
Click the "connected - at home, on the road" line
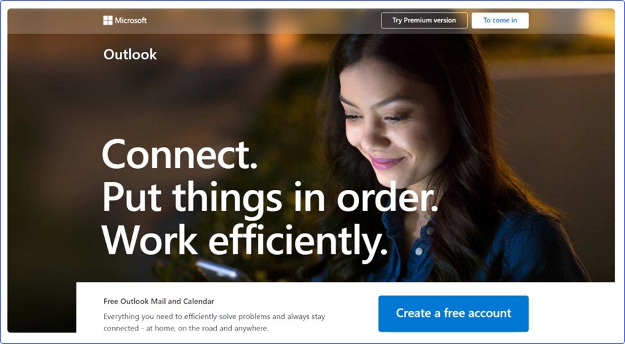click(x=186, y=329)
